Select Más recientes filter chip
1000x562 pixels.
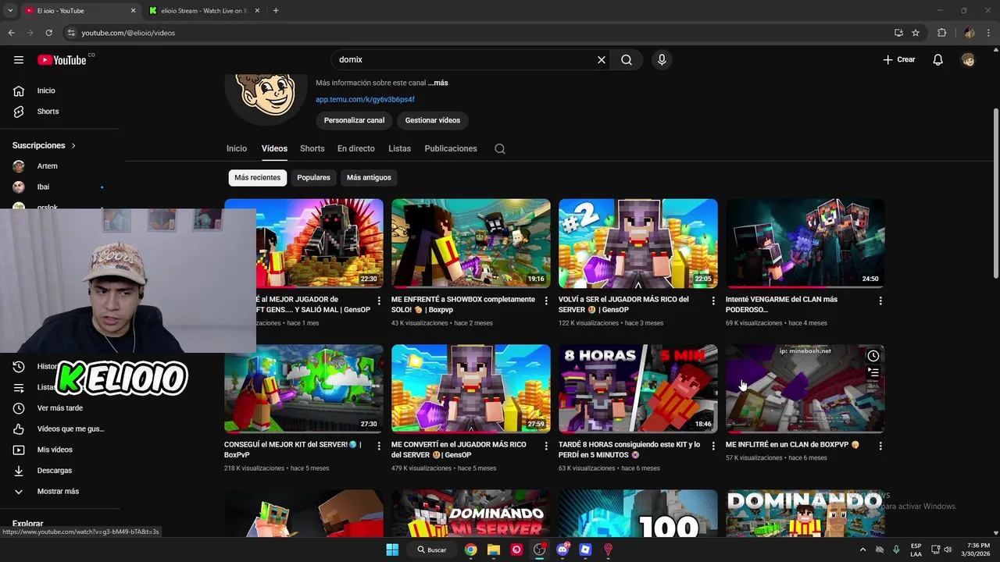tap(257, 178)
